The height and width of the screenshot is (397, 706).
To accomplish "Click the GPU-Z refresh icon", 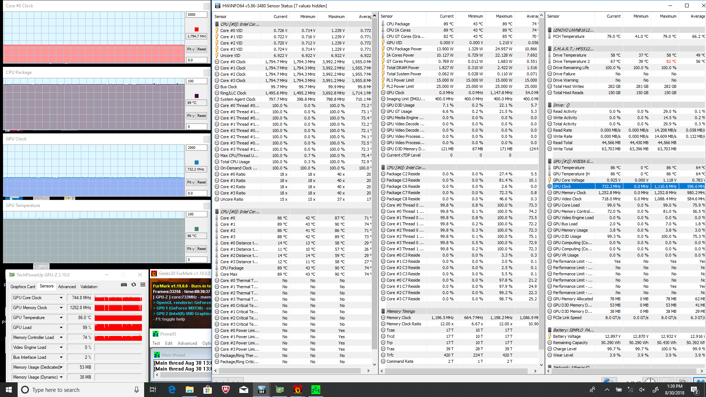I will pos(133,285).
